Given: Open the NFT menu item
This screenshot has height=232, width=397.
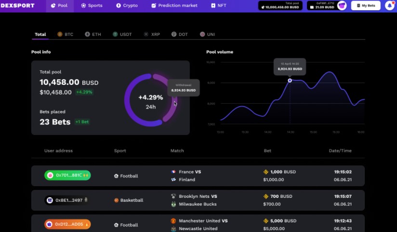Looking at the screenshot, I should click(x=219, y=6).
